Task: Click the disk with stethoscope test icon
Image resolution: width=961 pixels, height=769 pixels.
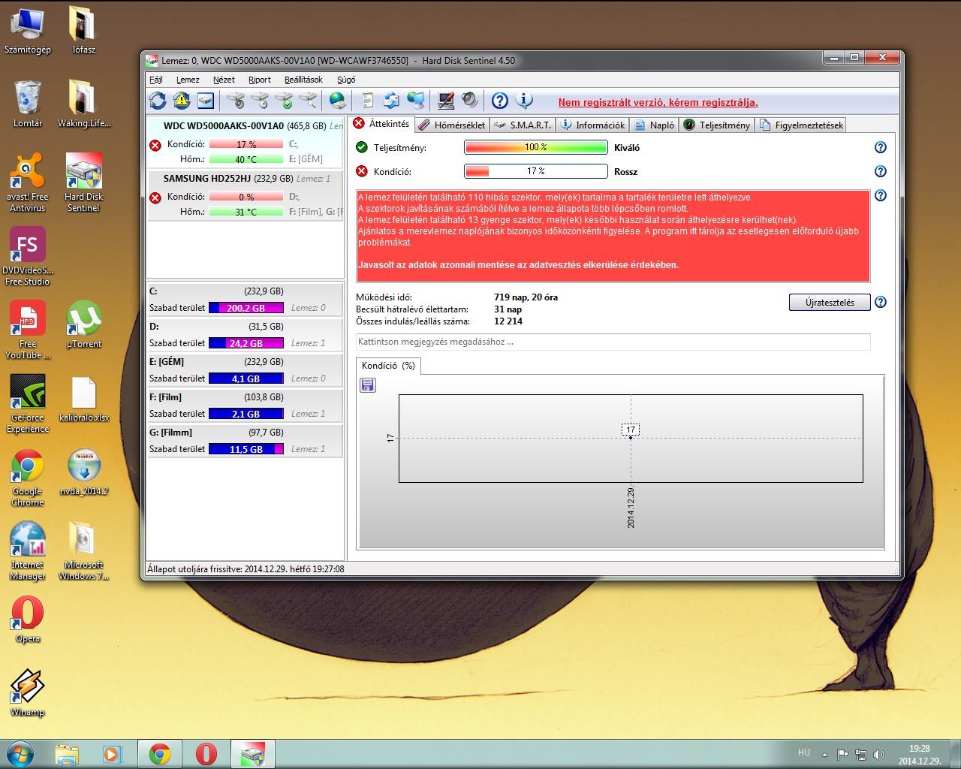Action: pos(236,101)
